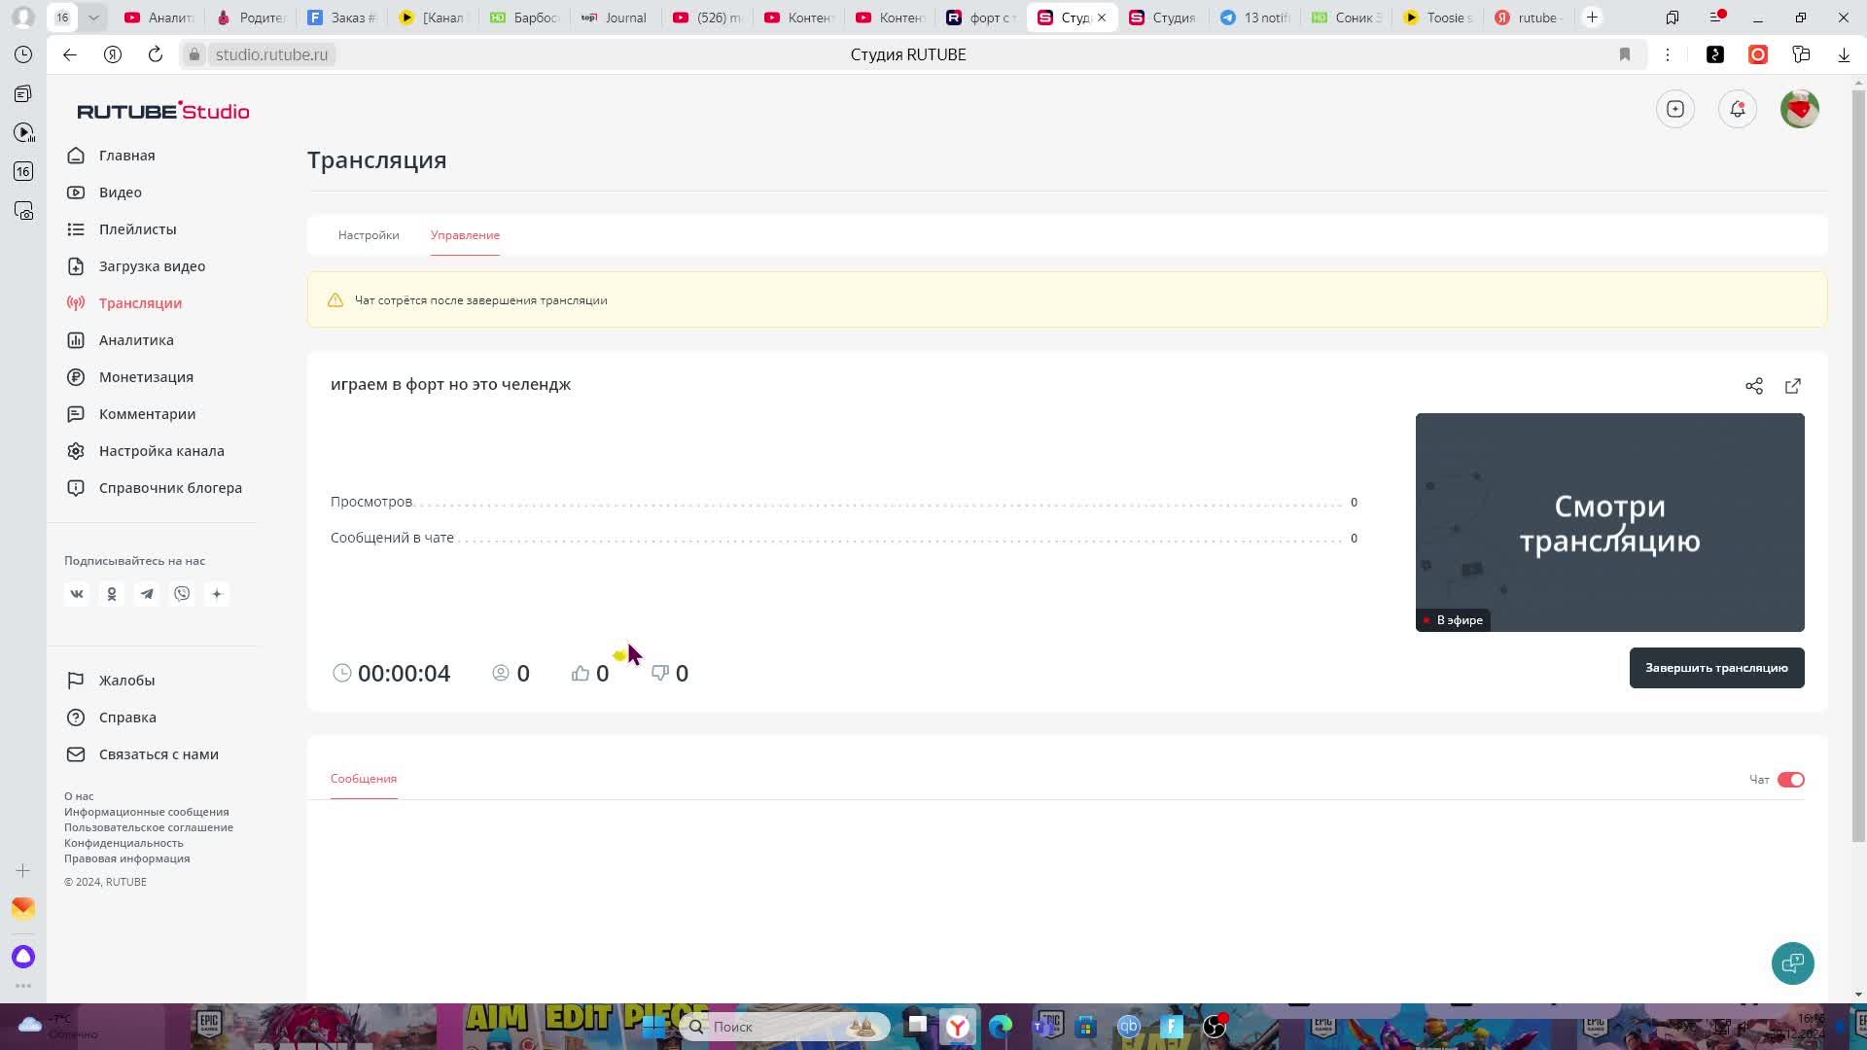Open Microsoft Edge in taskbar
This screenshot has height=1050, width=1867.
pyautogui.click(x=1001, y=1027)
